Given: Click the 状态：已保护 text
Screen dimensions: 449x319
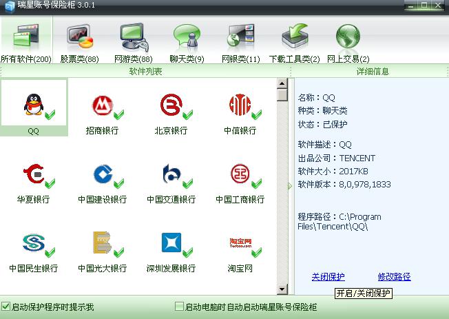Looking at the screenshot, I should tap(323, 125).
